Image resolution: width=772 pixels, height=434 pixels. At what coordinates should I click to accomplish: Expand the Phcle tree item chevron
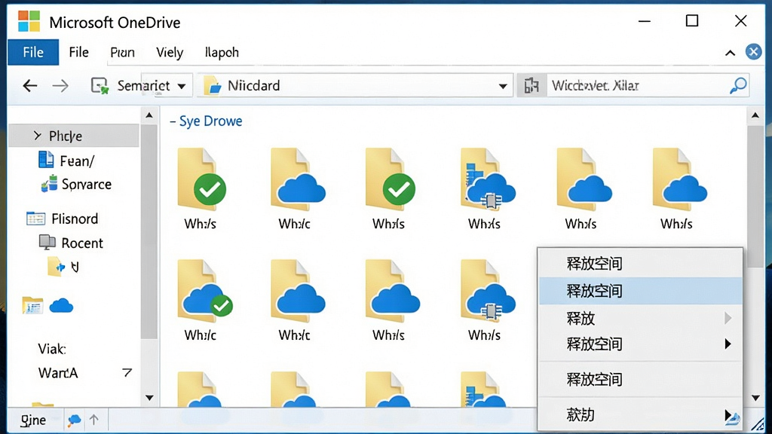click(38, 136)
